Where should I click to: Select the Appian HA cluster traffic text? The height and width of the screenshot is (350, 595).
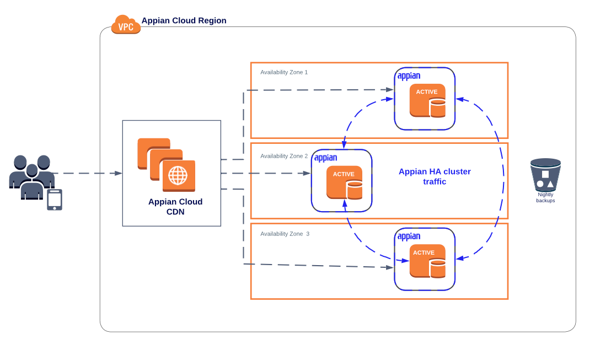pyautogui.click(x=435, y=176)
